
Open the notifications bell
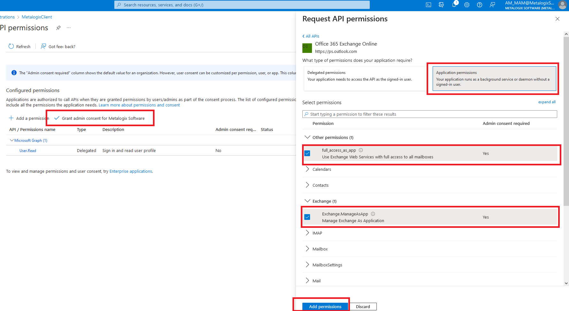point(454,5)
